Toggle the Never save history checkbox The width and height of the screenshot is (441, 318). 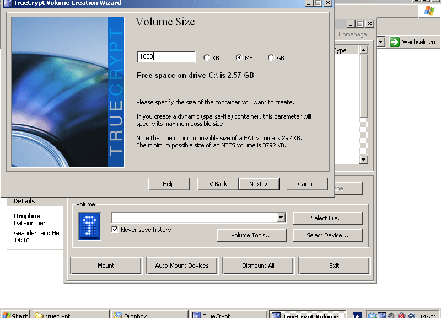click(x=115, y=229)
